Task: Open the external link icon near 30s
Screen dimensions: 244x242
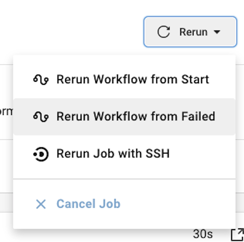Action: click(238, 234)
